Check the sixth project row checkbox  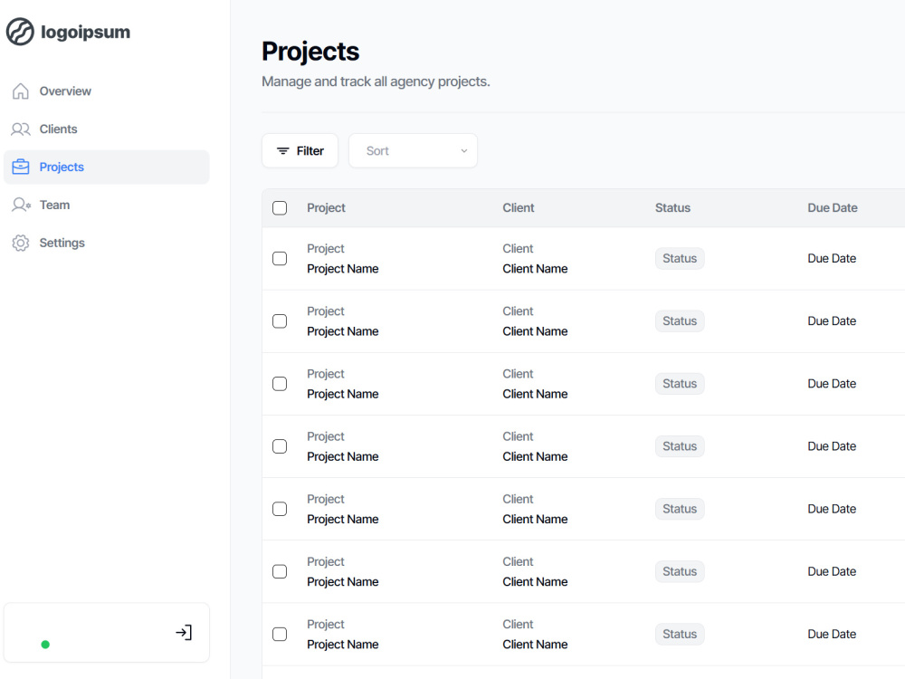pyautogui.click(x=280, y=571)
